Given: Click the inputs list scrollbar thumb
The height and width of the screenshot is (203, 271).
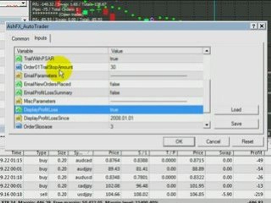Looking at the screenshot, I should (207, 96).
